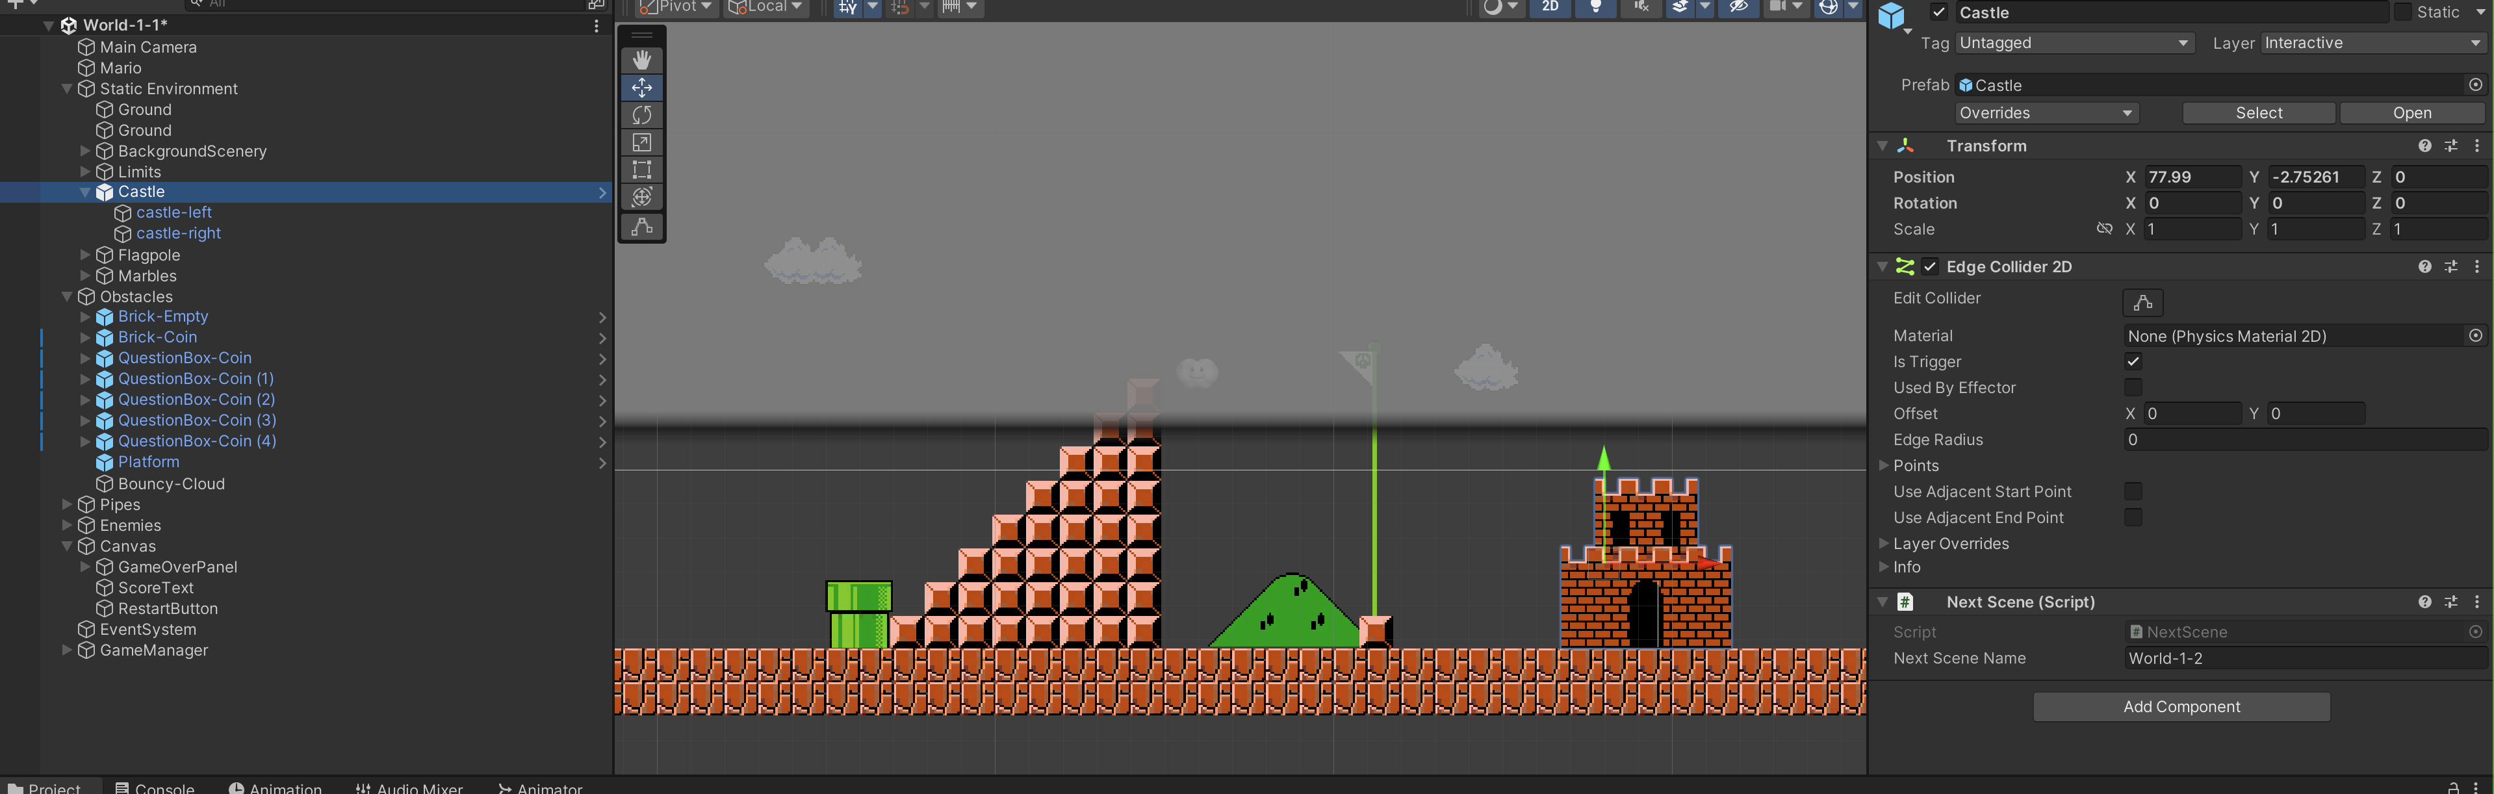The width and height of the screenshot is (2494, 794).
Task: Click the scene camera settings icon
Action: pos(1777,6)
